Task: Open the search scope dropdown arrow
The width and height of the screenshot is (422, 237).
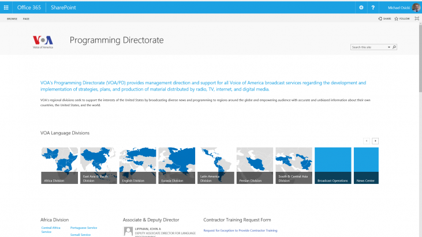Action: point(389,47)
